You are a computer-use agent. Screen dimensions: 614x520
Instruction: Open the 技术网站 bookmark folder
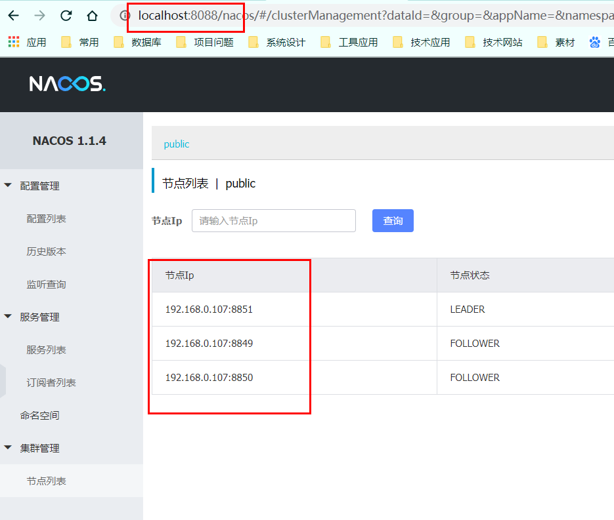click(493, 42)
